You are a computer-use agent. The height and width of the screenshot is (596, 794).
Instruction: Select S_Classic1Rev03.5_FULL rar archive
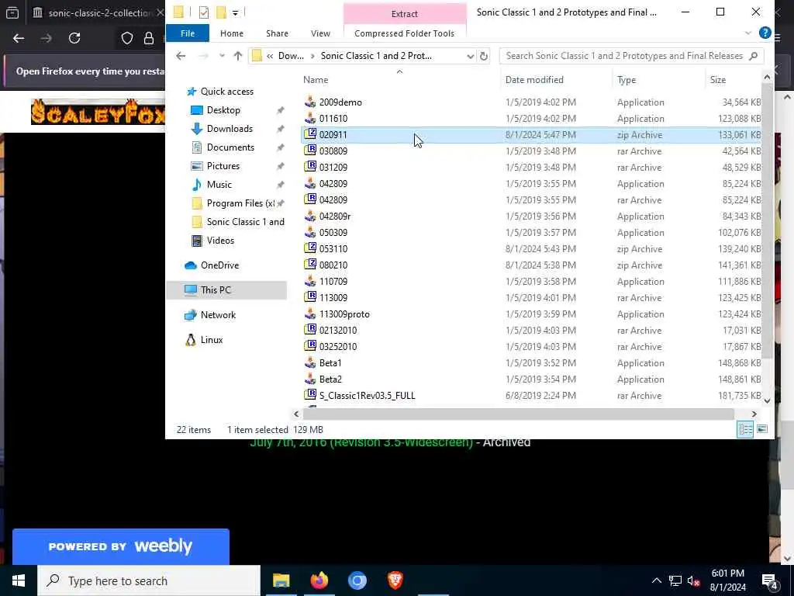pyautogui.click(x=367, y=395)
